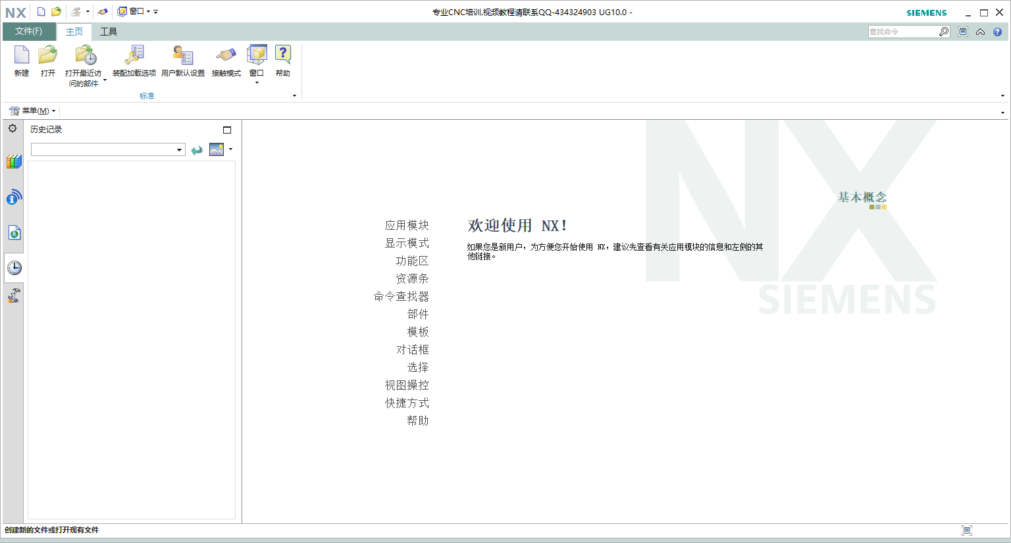
Task: Click the 应用模块 welcome link
Action: pyautogui.click(x=407, y=224)
